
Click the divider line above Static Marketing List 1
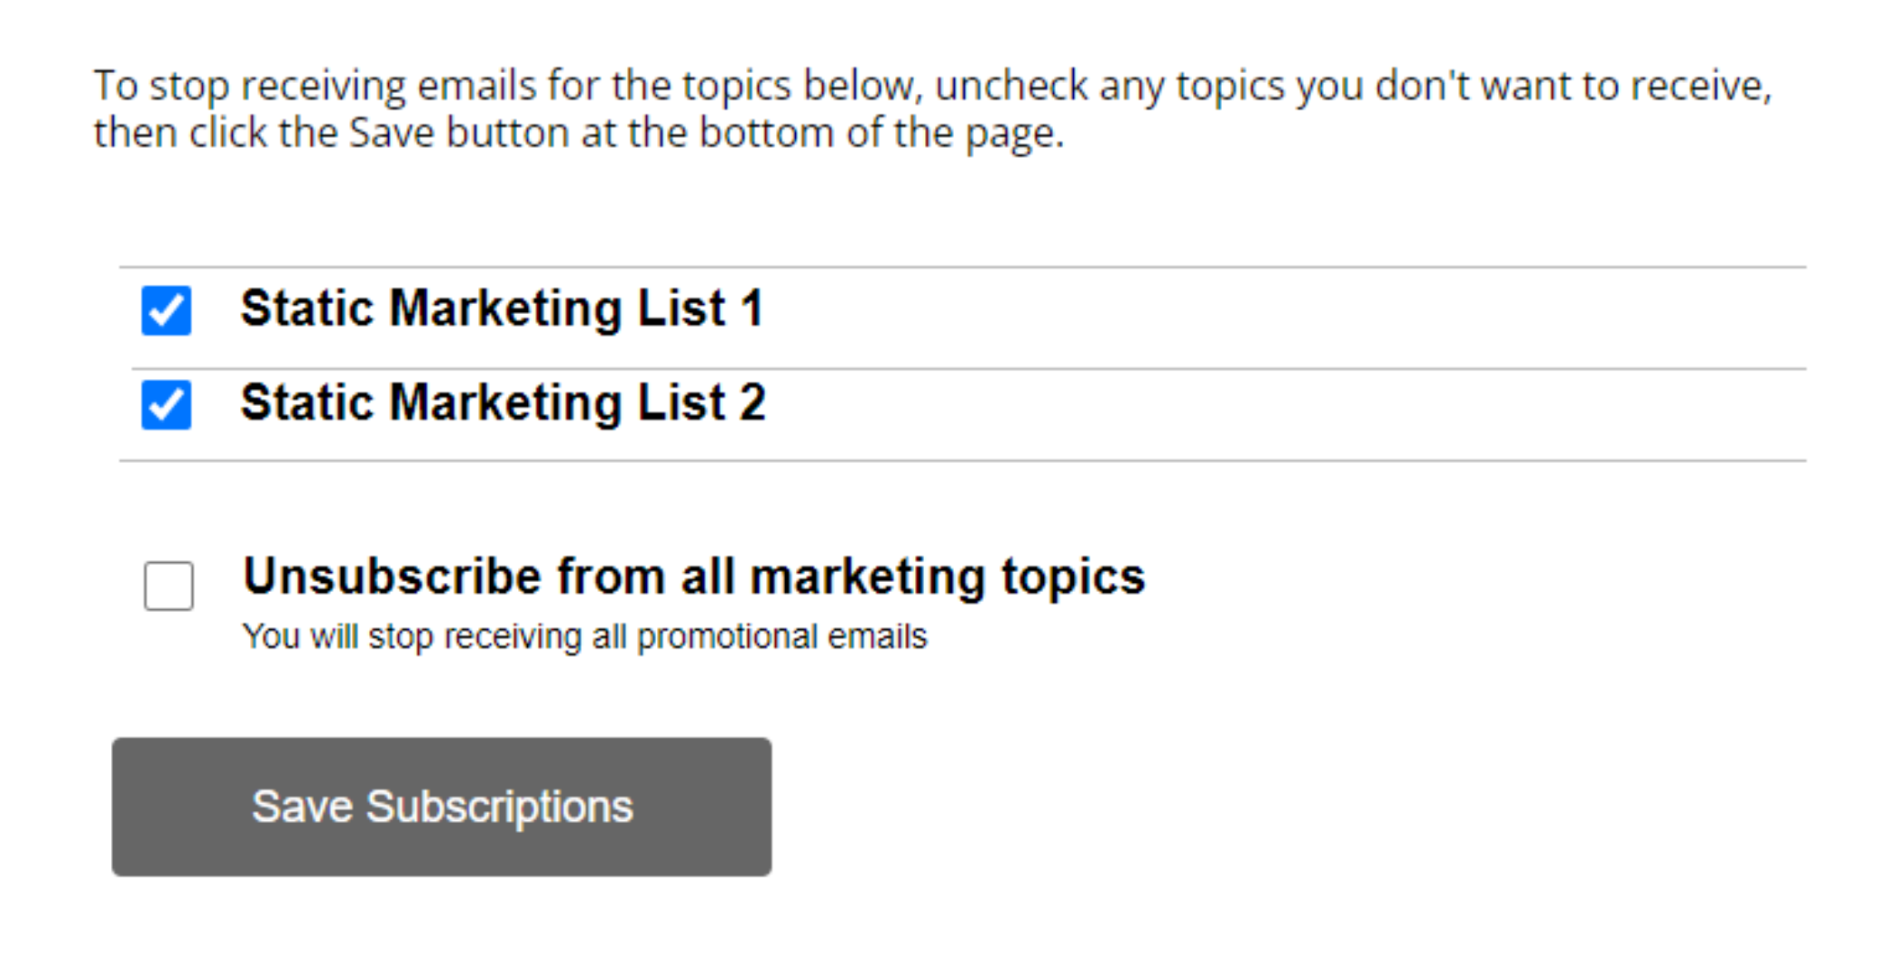pos(963,267)
